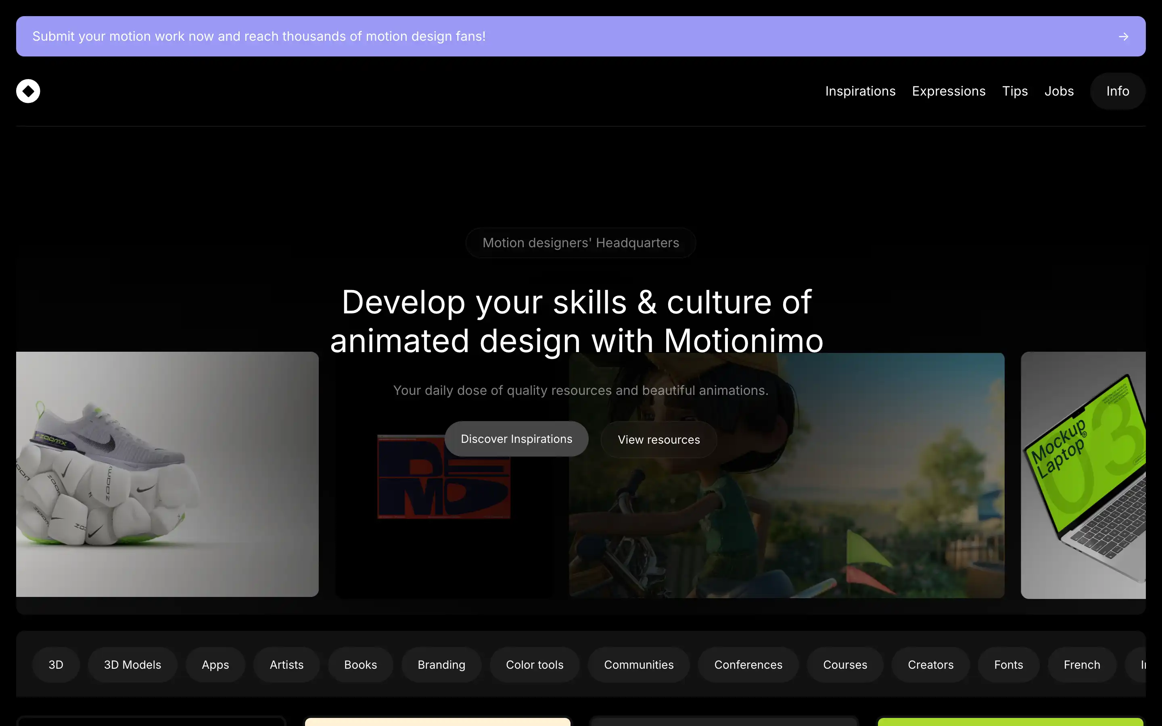Click View resources
This screenshot has height=726, width=1162.
[658, 439]
